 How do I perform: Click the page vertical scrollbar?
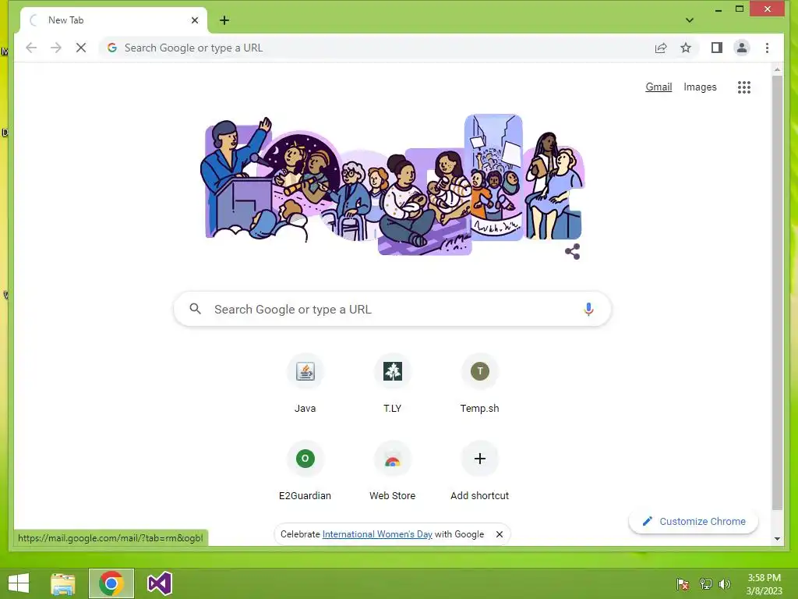click(x=777, y=293)
